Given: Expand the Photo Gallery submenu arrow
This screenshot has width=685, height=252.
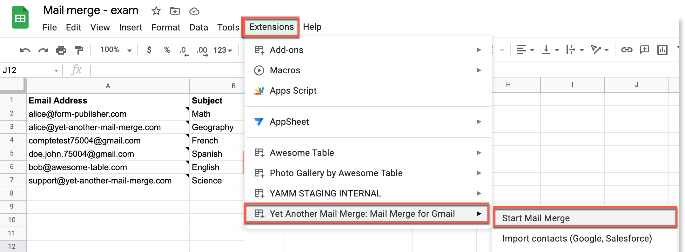Looking at the screenshot, I should 479,173.
